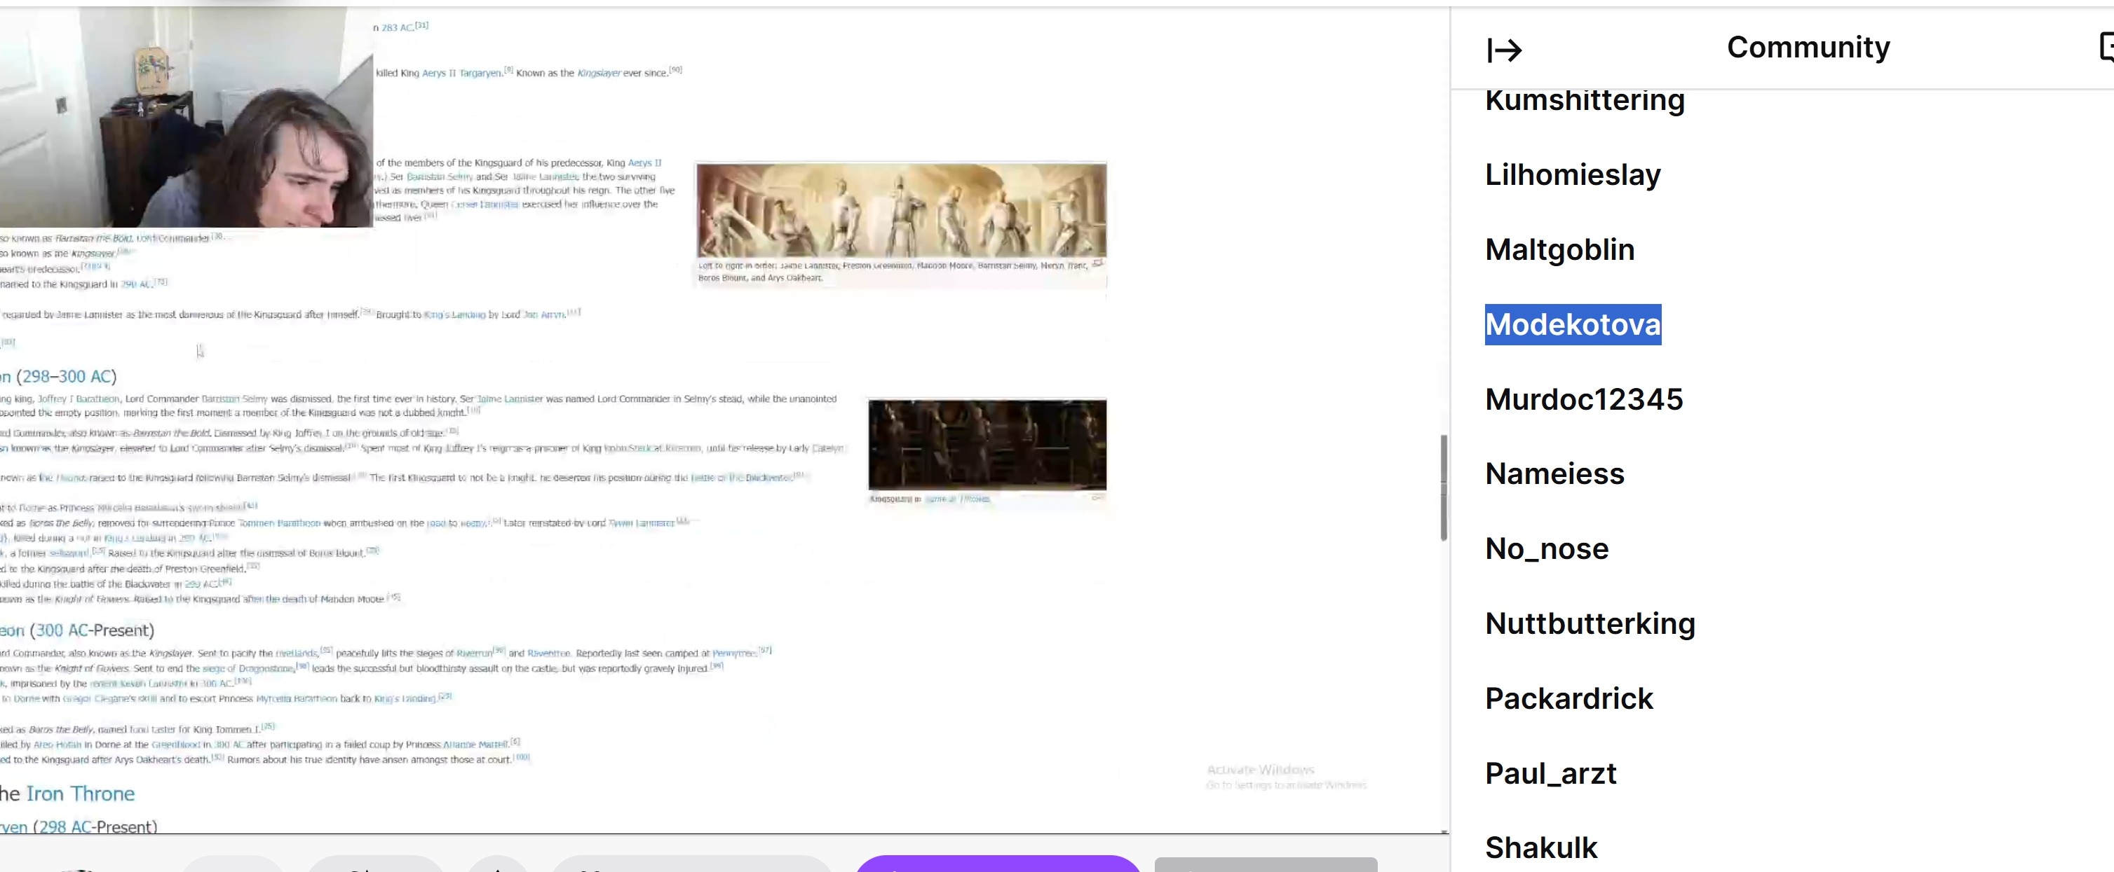
Task: Open the Iron Throne heading link
Action: pos(80,794)
